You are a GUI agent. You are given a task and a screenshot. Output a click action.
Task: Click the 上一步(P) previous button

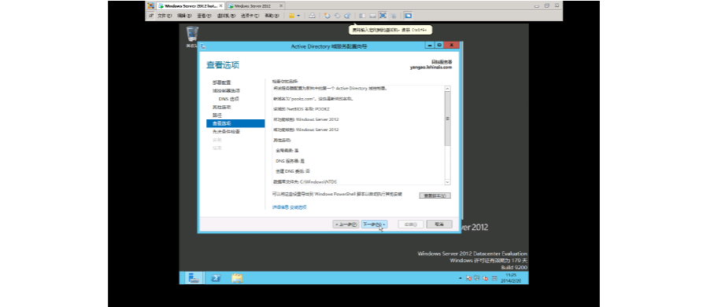pyautogui.click(x=346, y=225)
